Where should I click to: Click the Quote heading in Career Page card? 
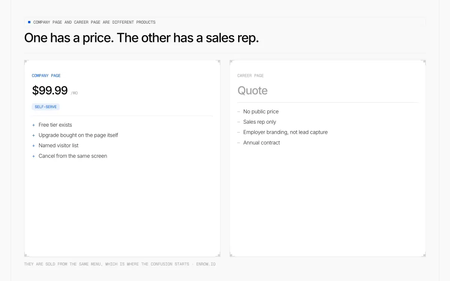[252, 91]
